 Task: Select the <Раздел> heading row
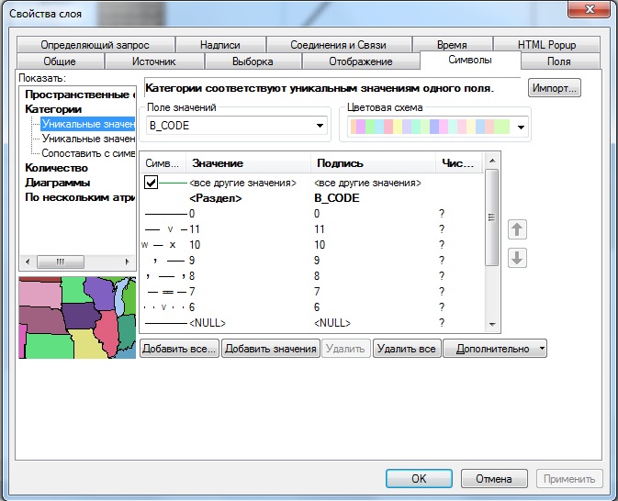215,198
